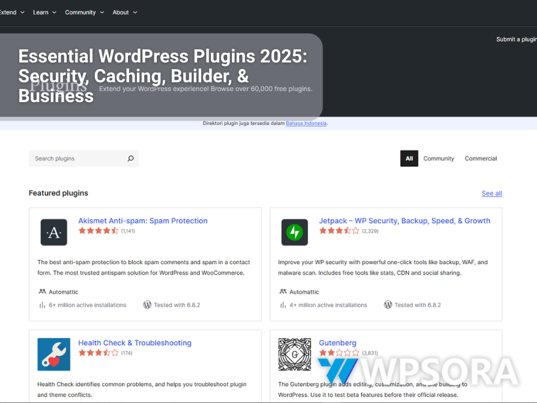This screenshot has width=537, height=403.
Task: Open Akismet Anti-spam plugin title
Action: [143, 221]
